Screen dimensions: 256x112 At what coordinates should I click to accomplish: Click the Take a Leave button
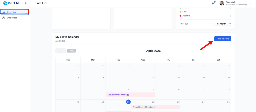(x=222, y=39)
